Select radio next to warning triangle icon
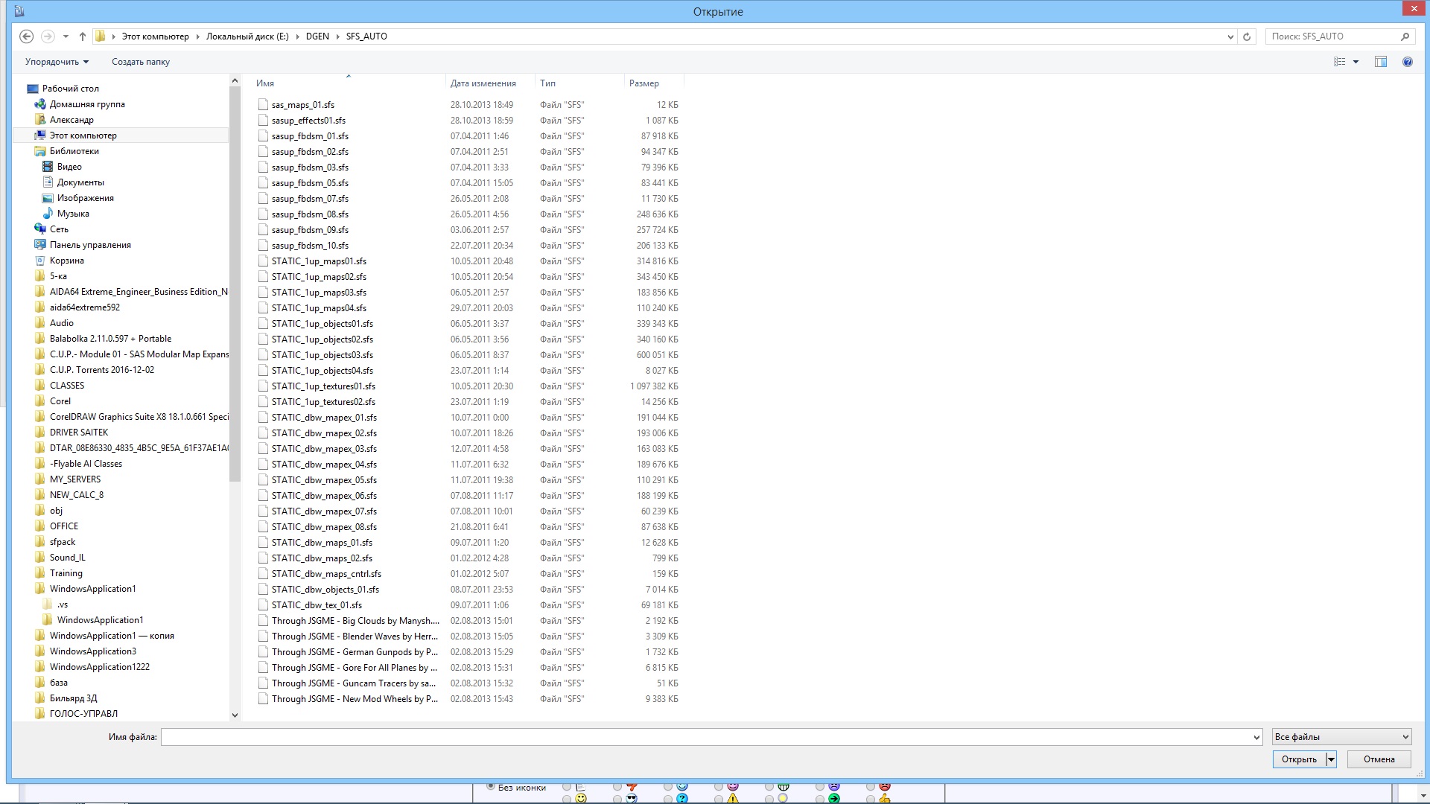This screenshot has width=1430, height=804. (x=719, y=799)
